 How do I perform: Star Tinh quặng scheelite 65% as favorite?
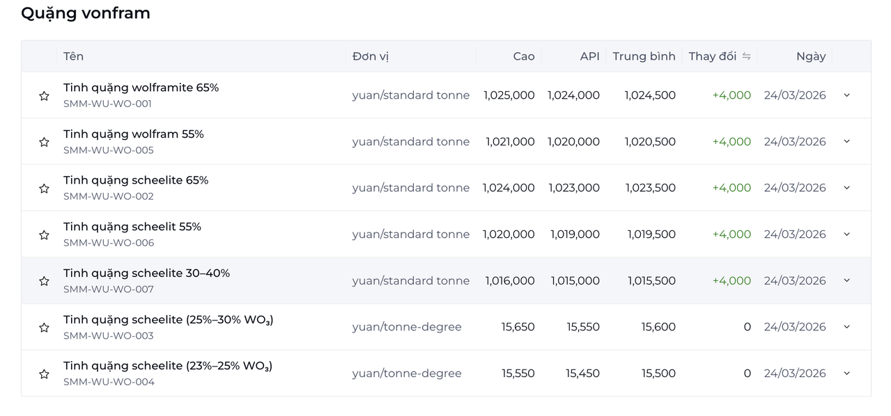[44, 189]
